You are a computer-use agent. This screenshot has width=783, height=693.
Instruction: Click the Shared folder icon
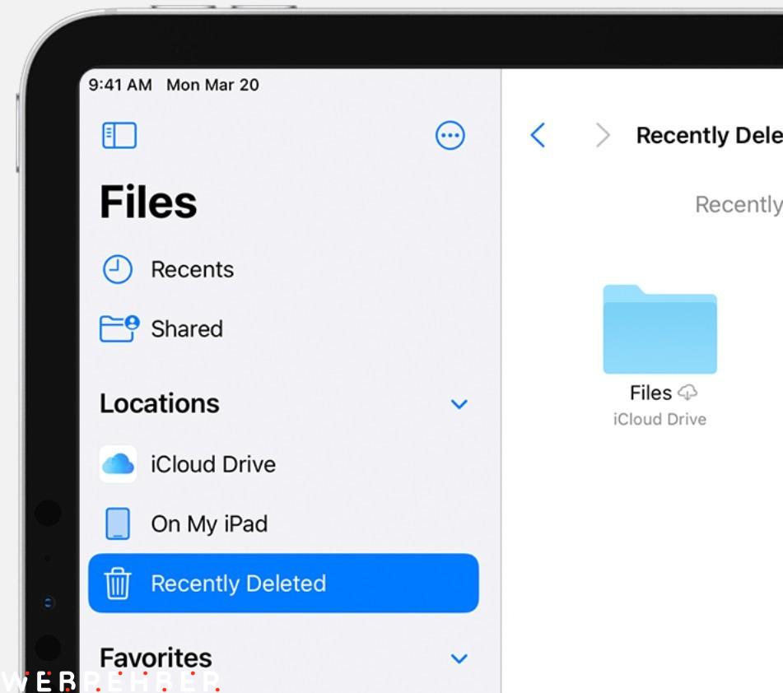pyautogui.click(x=119, y=328)
